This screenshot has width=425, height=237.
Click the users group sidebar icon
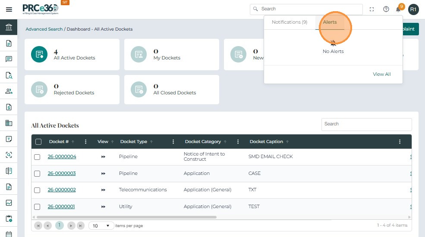coord(9,91)
